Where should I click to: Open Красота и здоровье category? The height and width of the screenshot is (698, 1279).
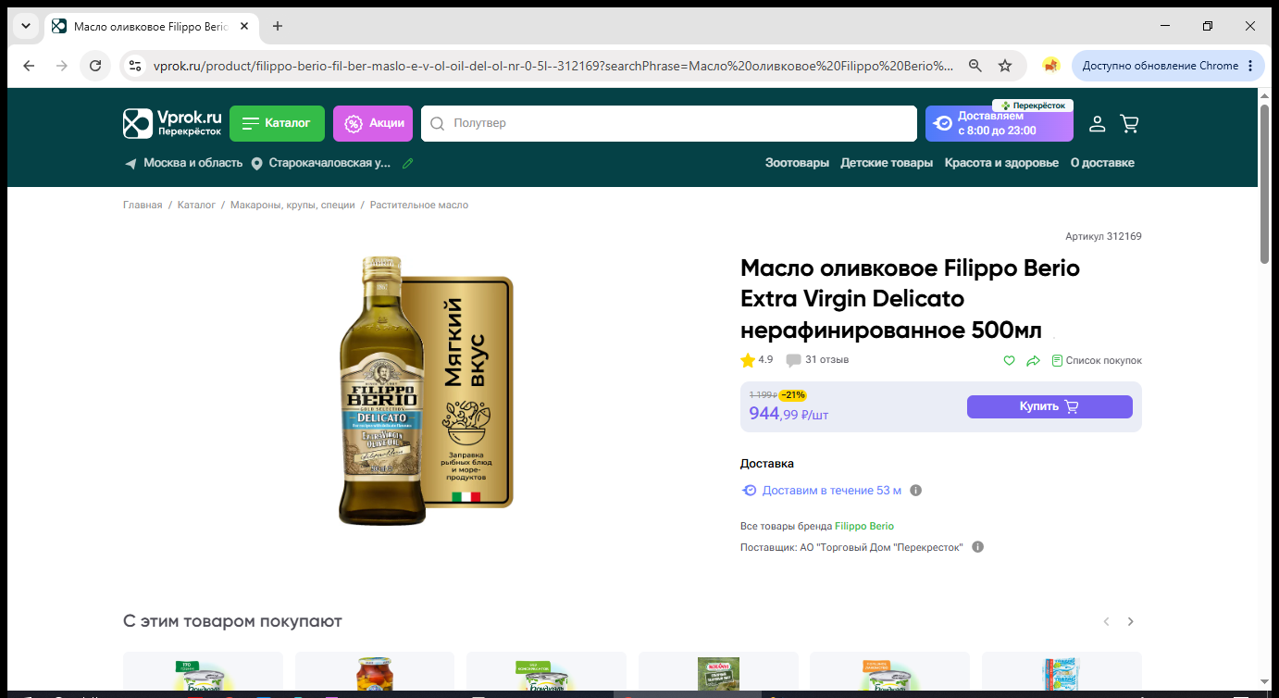1001,163
